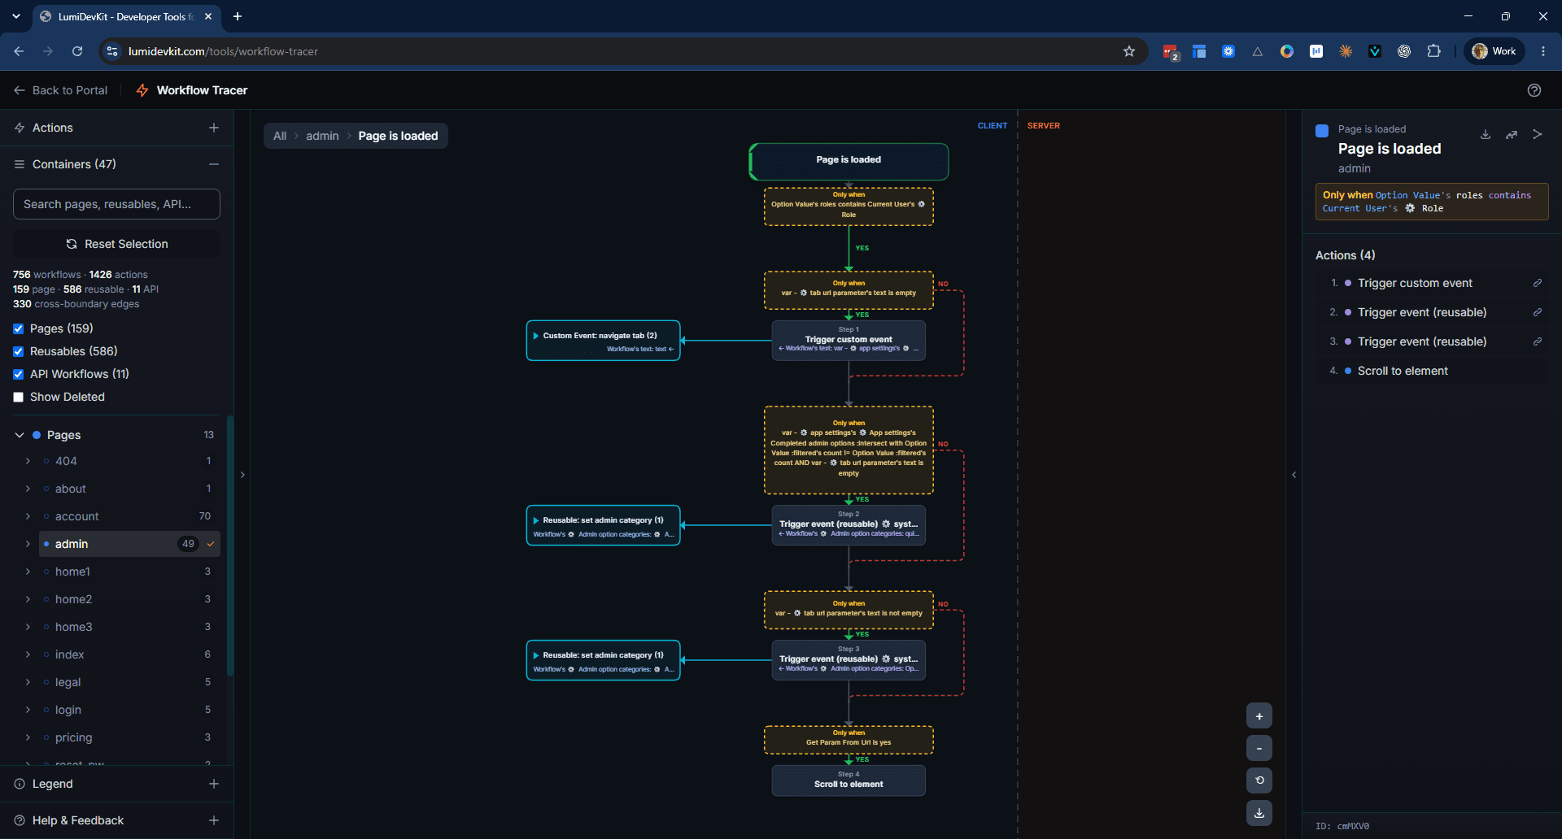Switch to the LumiDevKit browser tab

(x=126, y=16)
